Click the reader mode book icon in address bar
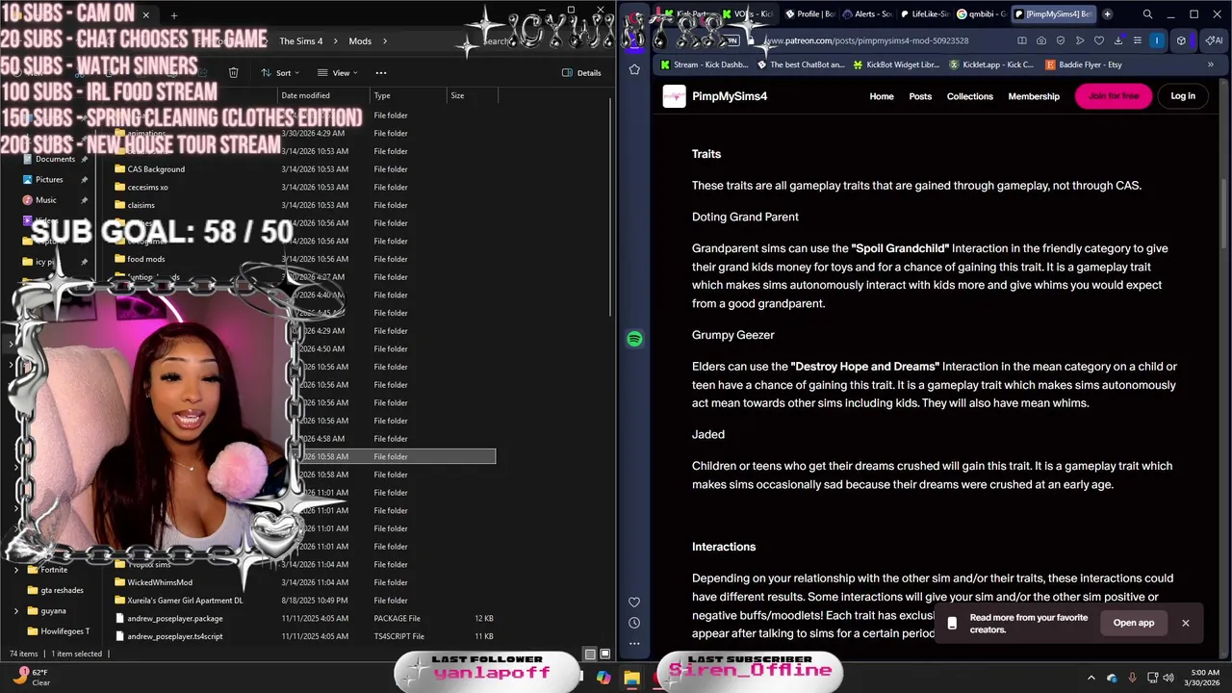 pyautogui.click(x=1022, y=40)
